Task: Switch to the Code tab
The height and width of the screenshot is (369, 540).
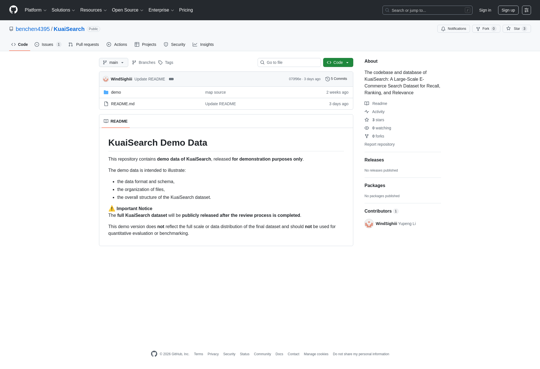Action: coord(20,44)
